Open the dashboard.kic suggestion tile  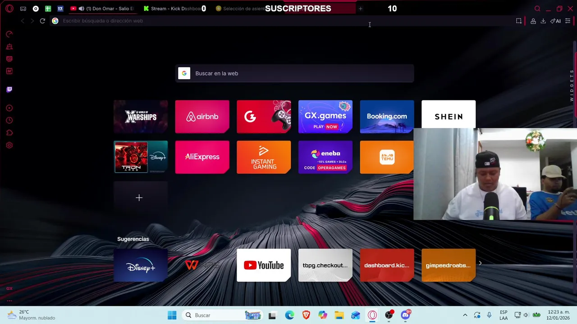(x=387, y=265)
